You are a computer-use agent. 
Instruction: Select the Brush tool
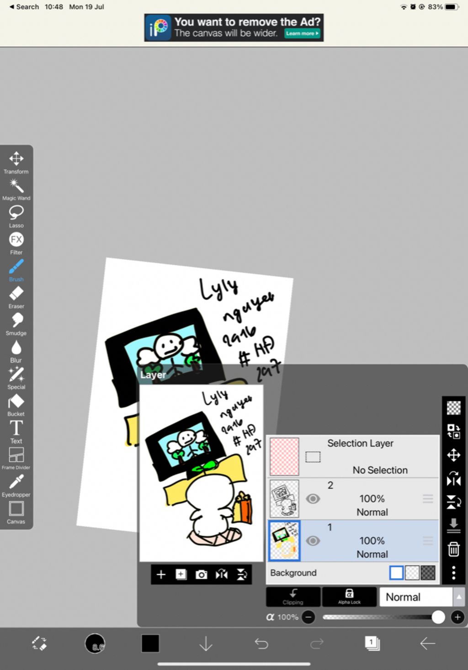click(16, 270)
